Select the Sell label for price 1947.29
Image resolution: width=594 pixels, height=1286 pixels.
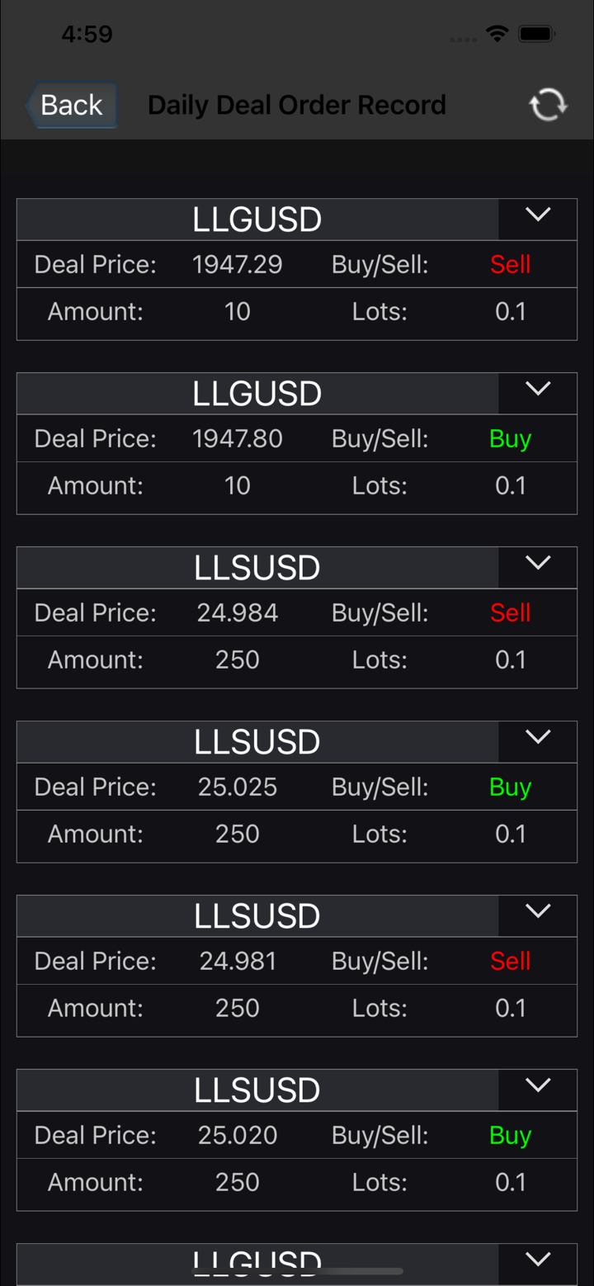click(510, 265)
